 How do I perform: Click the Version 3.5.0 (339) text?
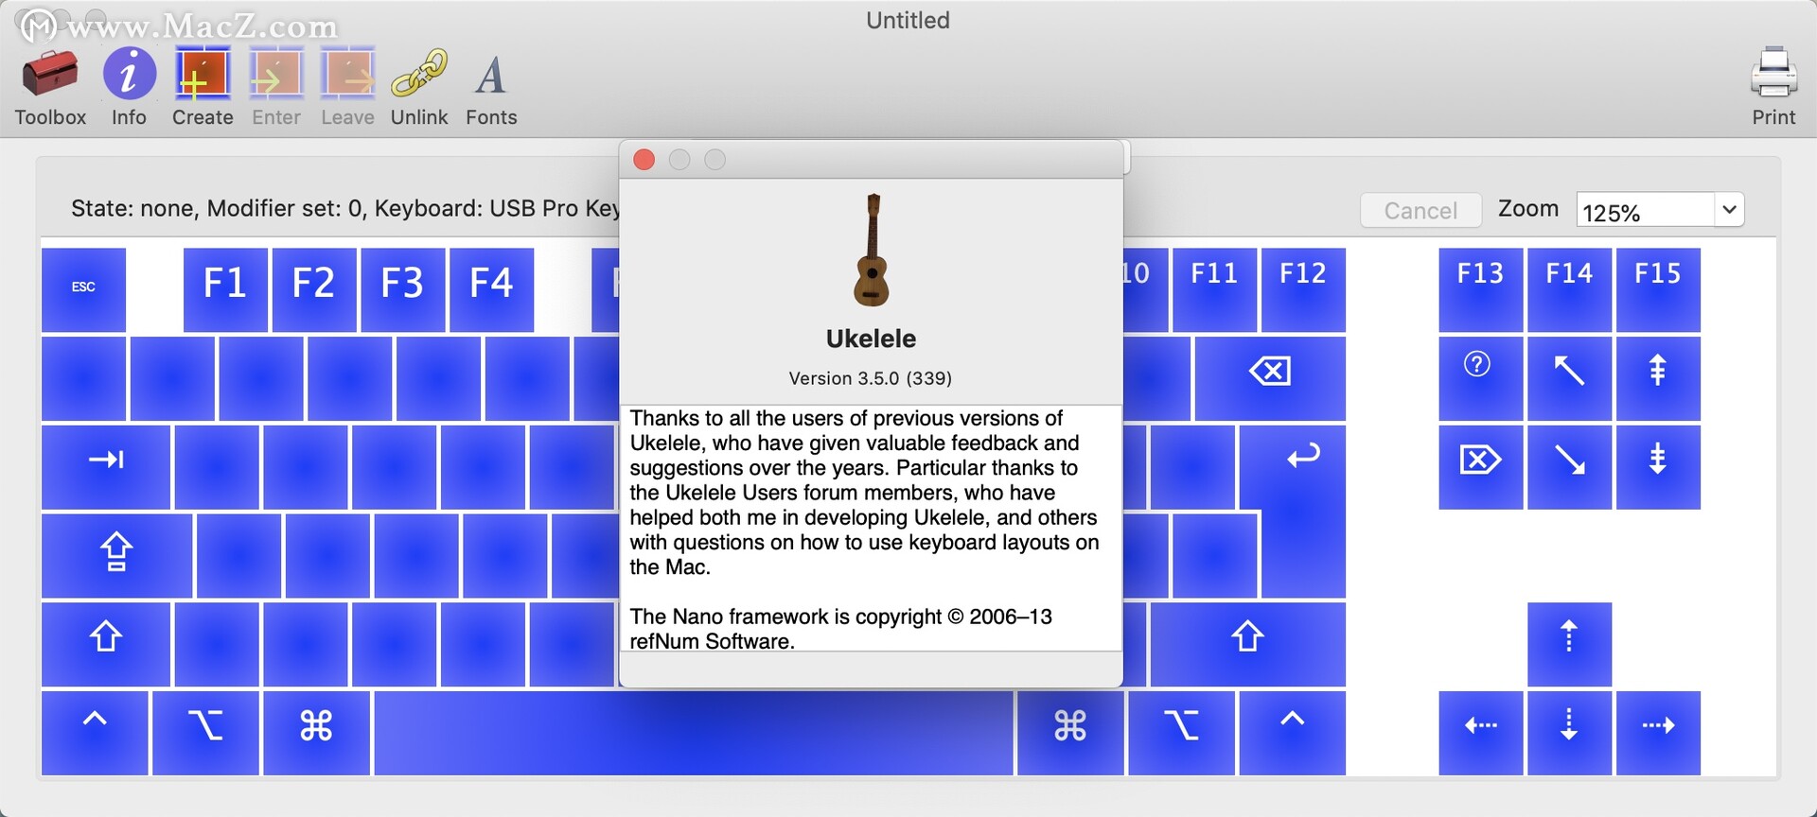tap(871, 378)
